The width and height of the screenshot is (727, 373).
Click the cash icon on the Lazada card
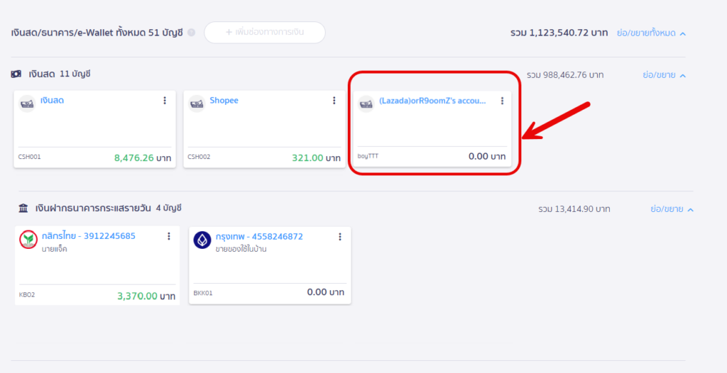(366, 104)
